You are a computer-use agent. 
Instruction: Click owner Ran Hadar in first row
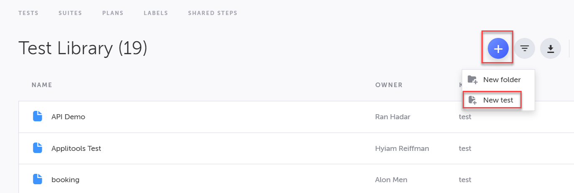point(392,117)
